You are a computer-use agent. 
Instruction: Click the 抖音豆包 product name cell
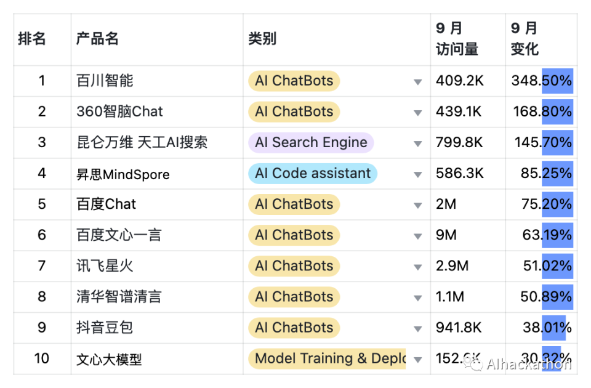(105, 328)
